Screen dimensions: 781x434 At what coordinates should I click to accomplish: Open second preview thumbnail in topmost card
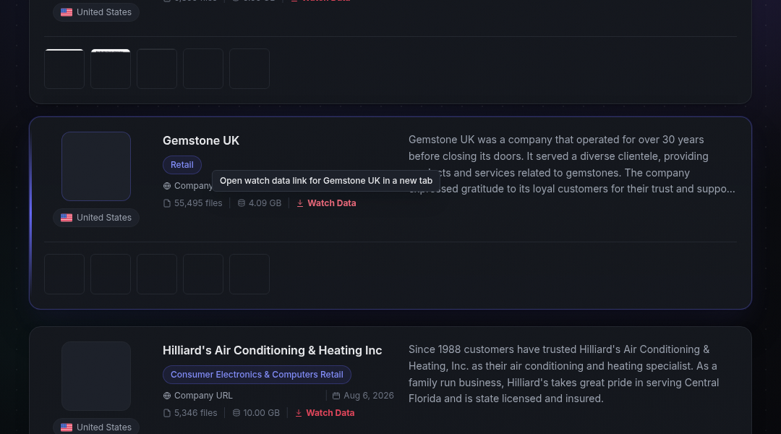tap(111, 69)
